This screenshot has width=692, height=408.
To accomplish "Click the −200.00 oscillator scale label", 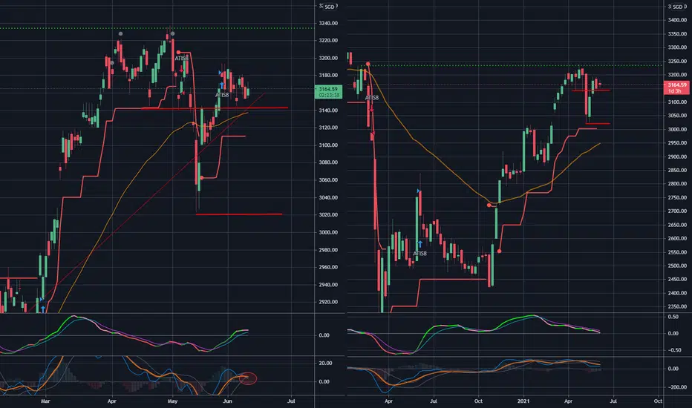I will [x=677, y=387].
